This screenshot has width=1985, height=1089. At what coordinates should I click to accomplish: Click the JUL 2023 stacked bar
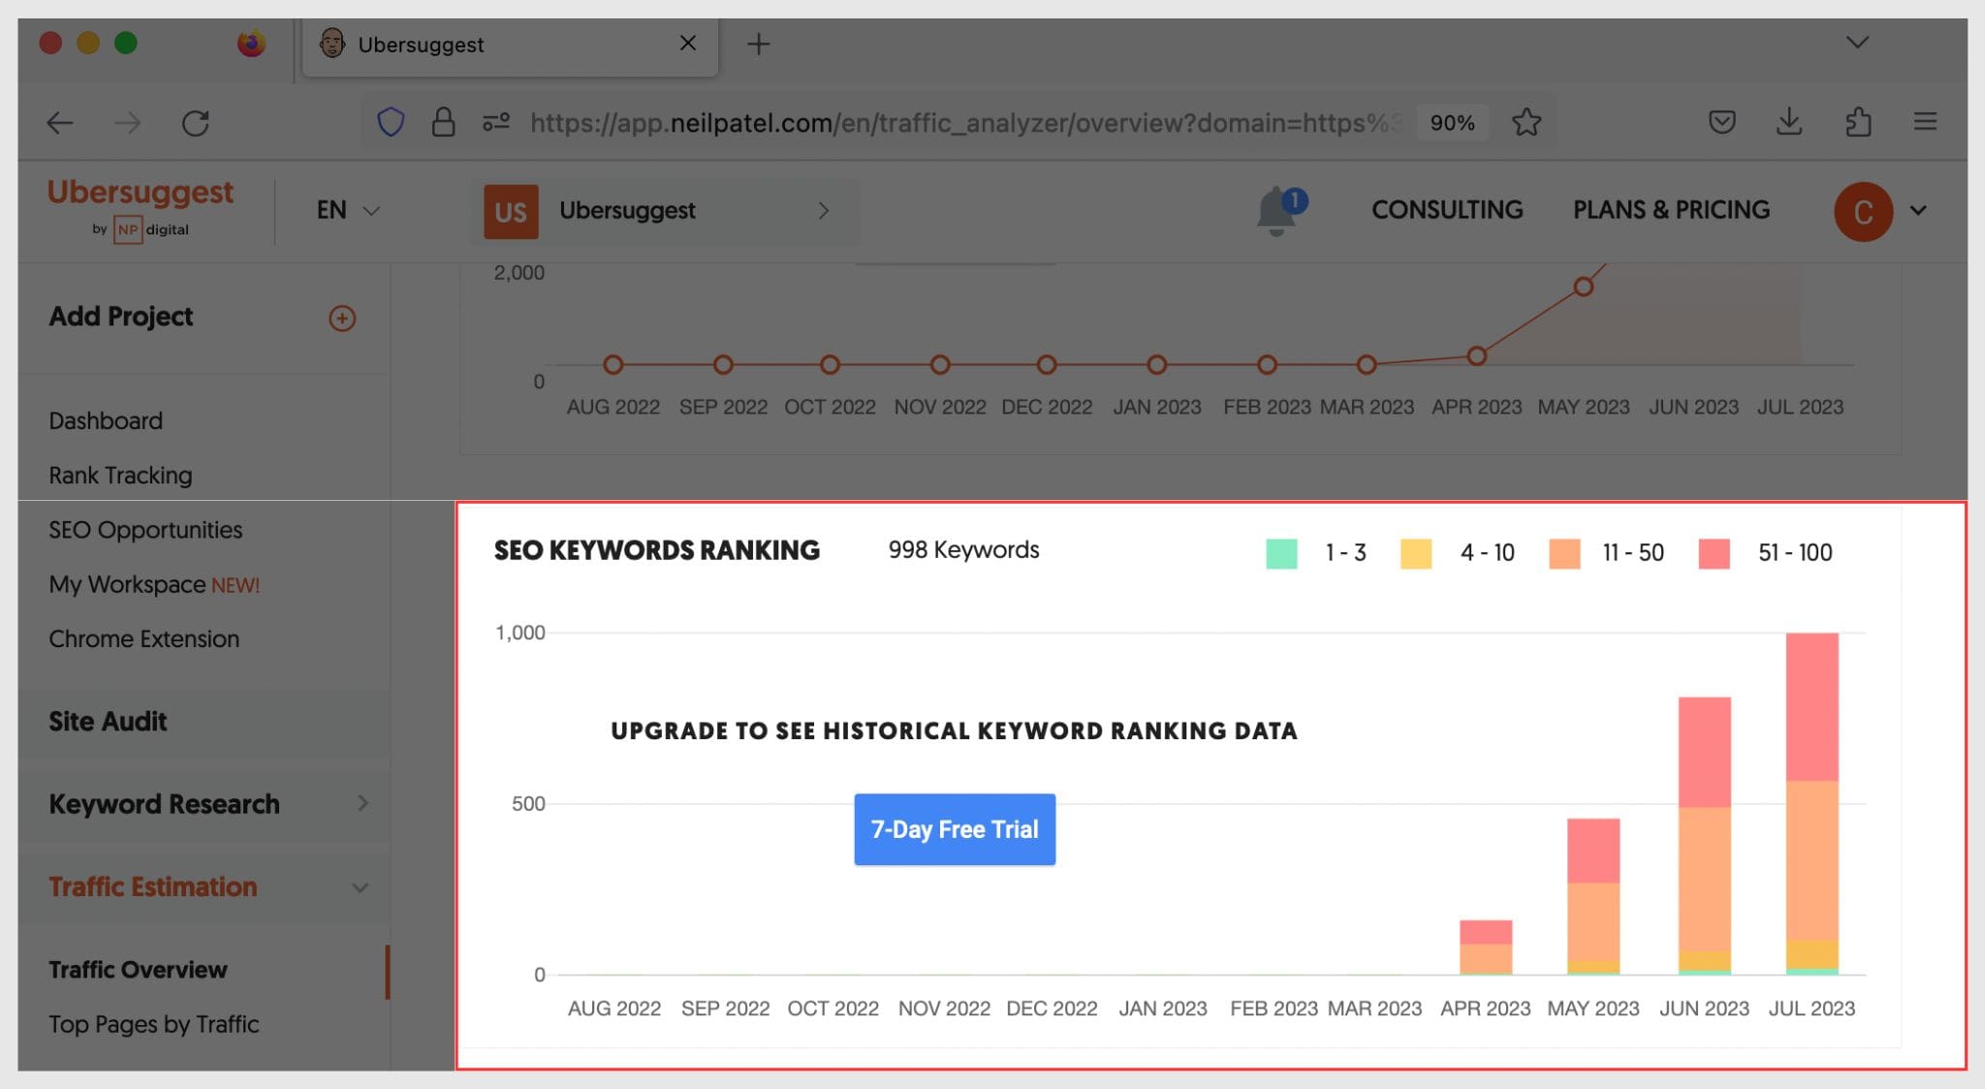(x=1812, y=803)
